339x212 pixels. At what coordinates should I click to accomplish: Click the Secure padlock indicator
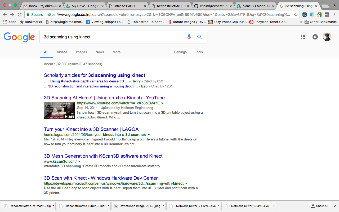(x=35, y=15)
